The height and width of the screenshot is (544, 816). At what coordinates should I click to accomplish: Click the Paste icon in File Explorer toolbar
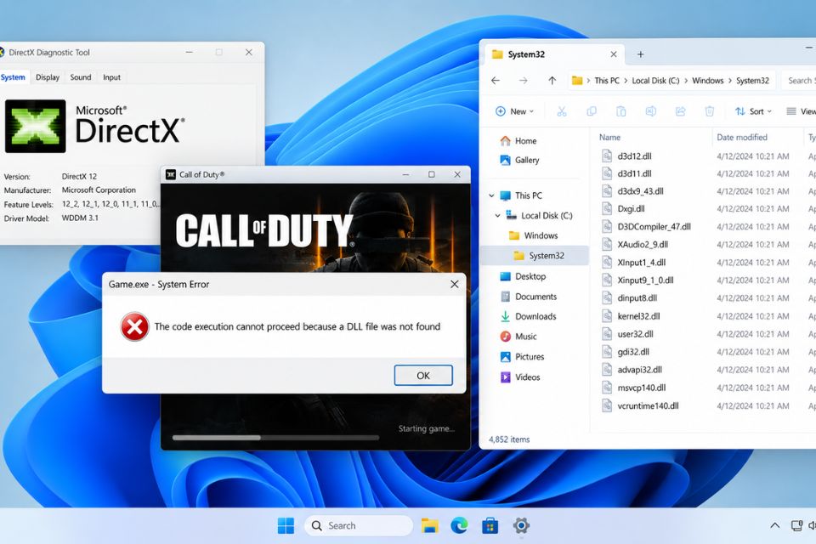(x=620, y=111)
